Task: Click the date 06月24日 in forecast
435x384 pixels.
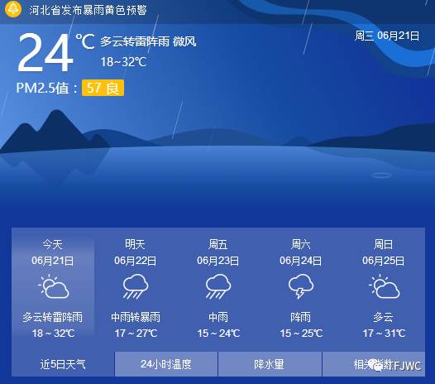Action: coord(300,261)
